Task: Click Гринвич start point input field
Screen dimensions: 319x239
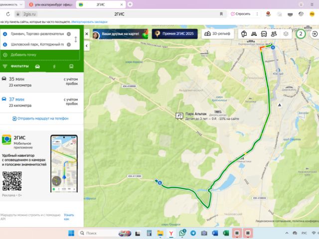Action: (x=37, y=34)
